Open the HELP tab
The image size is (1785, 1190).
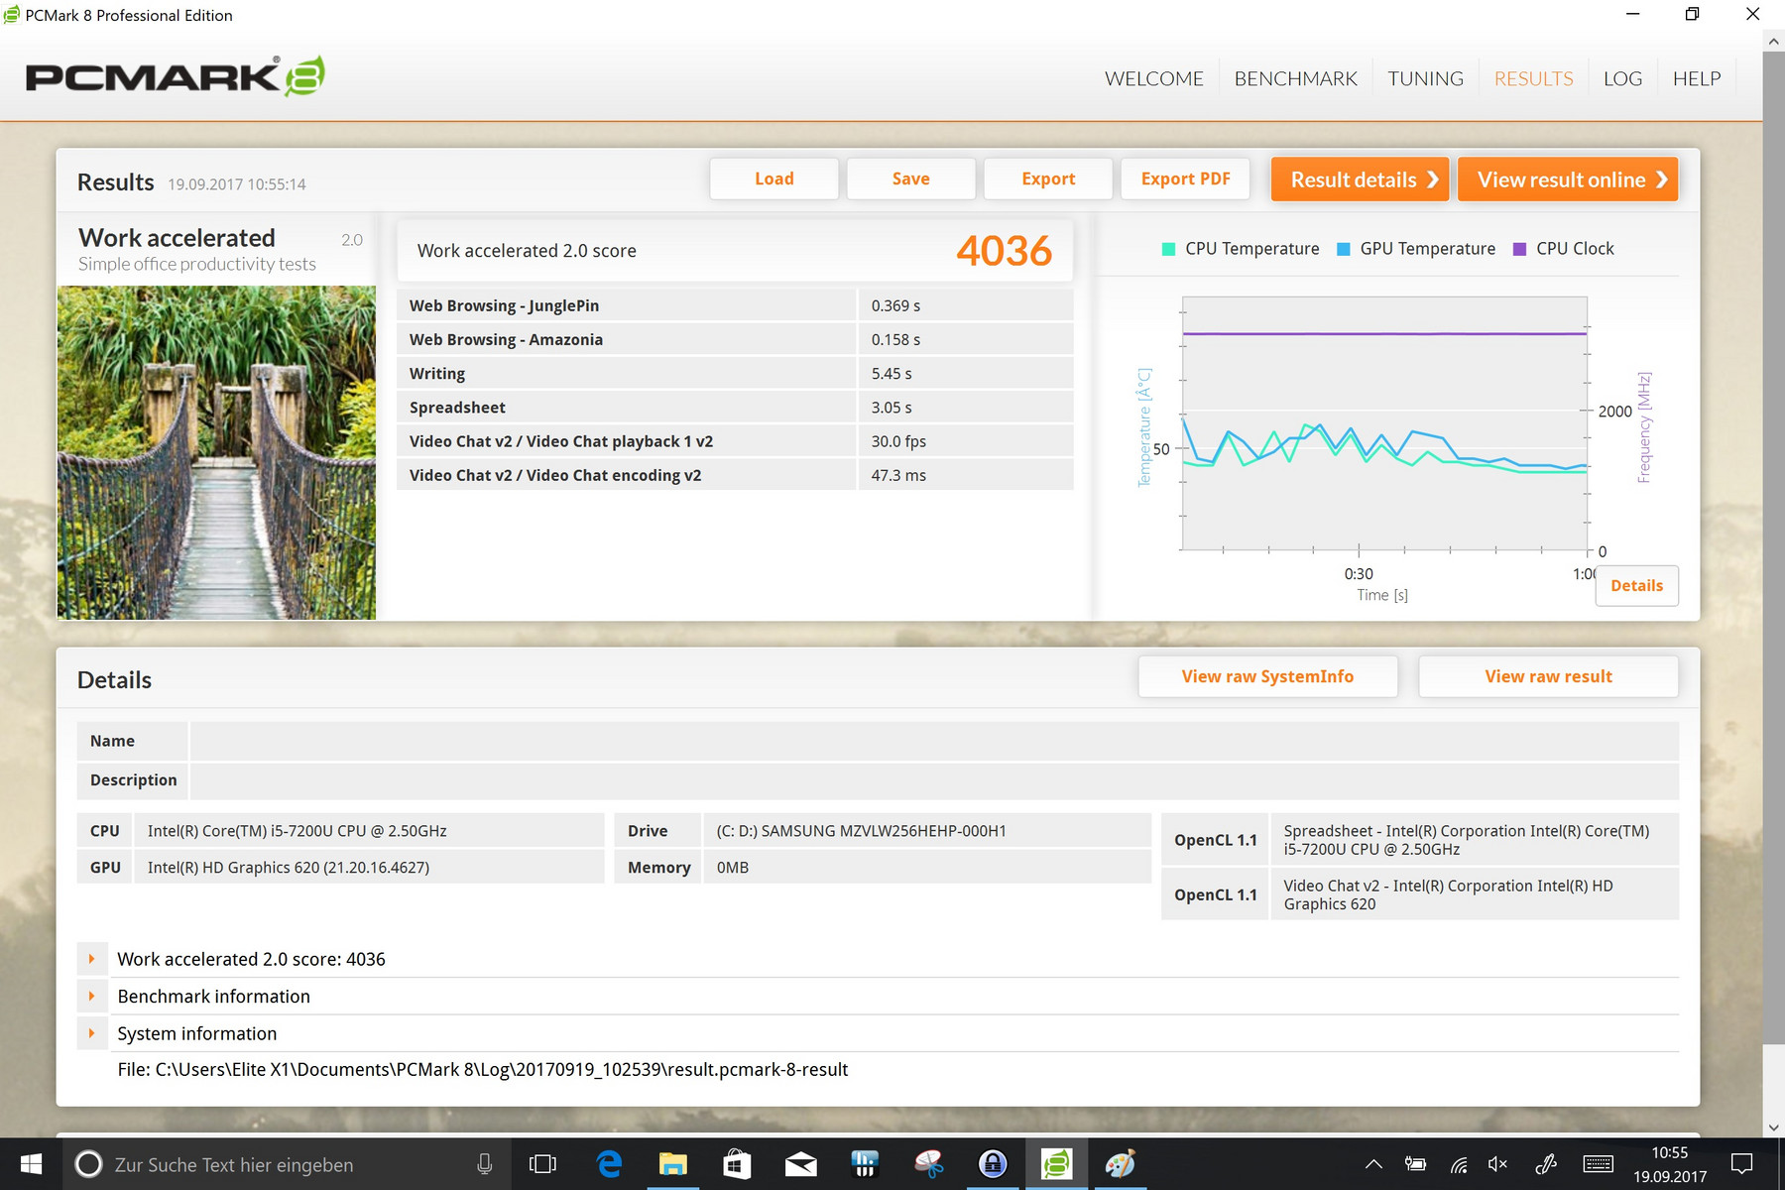click(x=1697, y=78)
